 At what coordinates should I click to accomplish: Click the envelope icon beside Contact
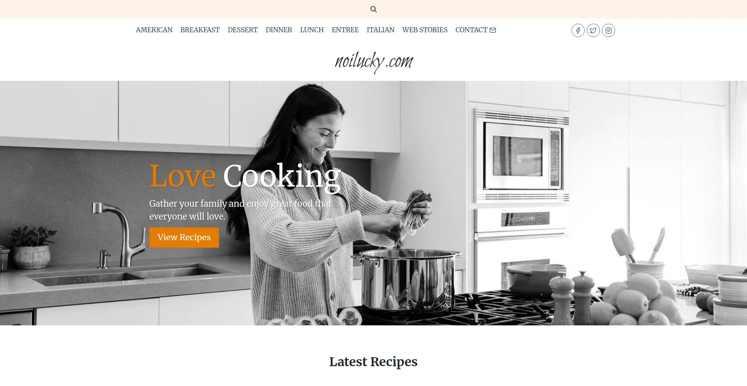pos(493,30)
